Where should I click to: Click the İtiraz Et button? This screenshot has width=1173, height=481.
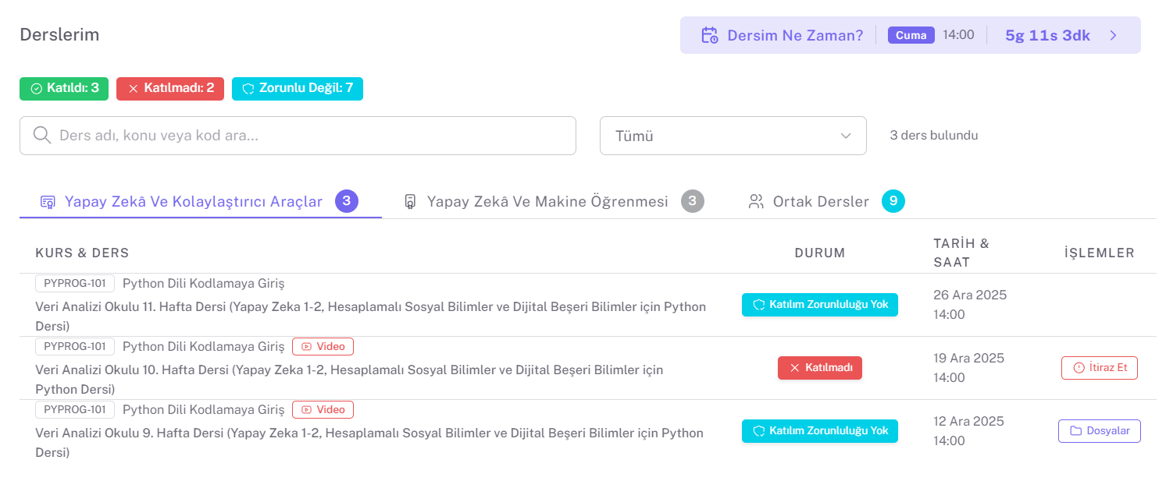pyautogui.click(x=1100, y=367)
